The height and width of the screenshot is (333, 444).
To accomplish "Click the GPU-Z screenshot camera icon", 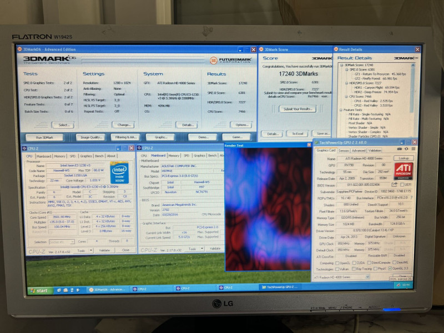I will pyautogui.click(x=399, y=149).
